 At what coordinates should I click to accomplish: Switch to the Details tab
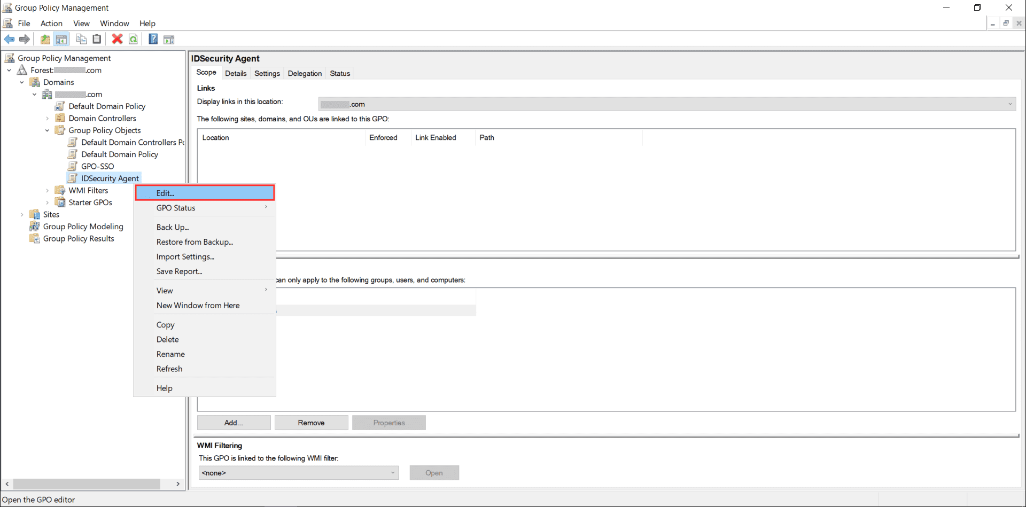click(x=236, y=73)
